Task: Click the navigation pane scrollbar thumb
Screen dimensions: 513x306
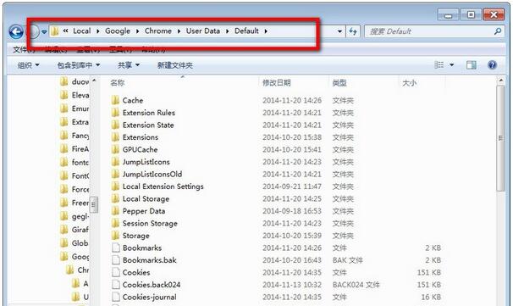Action: coord(94,205)
